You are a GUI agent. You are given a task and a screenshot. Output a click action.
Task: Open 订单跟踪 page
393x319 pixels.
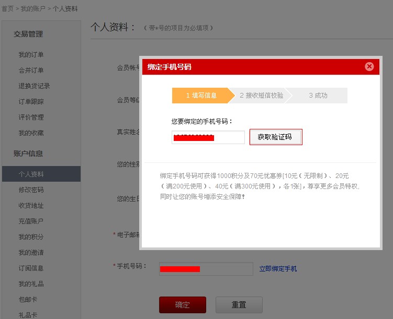(x=31, y=102)
